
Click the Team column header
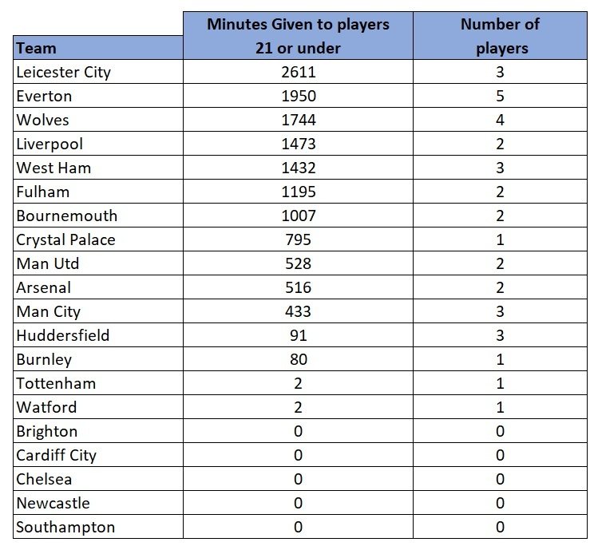click(36, 48)
